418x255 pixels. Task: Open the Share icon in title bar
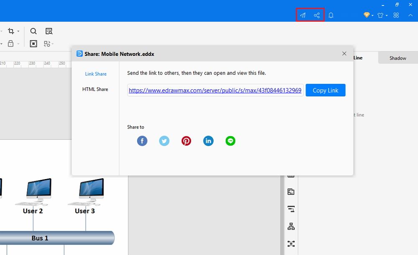click(x=317, y=15)
